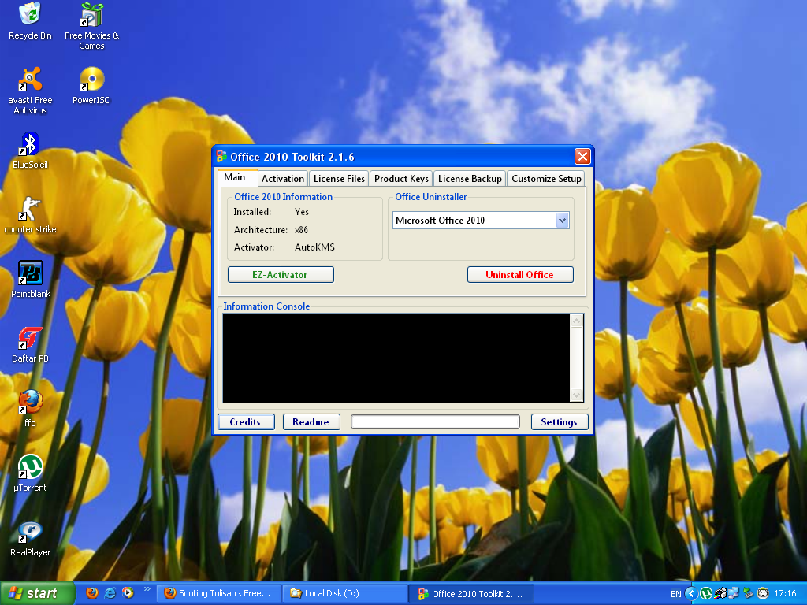This screenshot has height=605, width=807.
Task: Open the License Files tab
Action: (339, 179)
